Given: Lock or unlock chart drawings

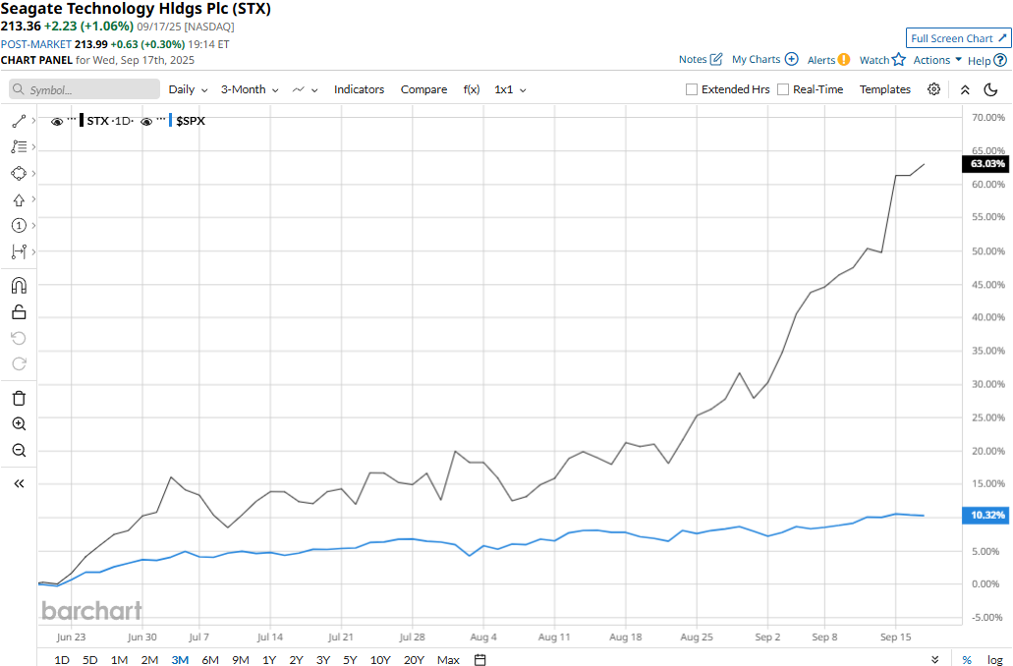Looking at the screenshot, I should pyautogui.click(x=19, y=312).
